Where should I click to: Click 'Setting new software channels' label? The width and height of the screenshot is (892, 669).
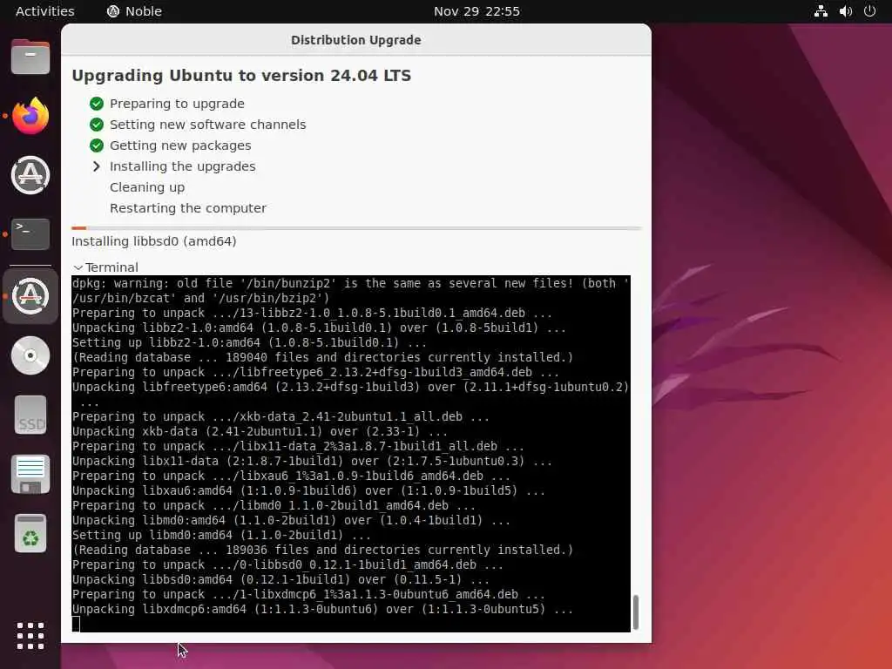click(207, 125)
